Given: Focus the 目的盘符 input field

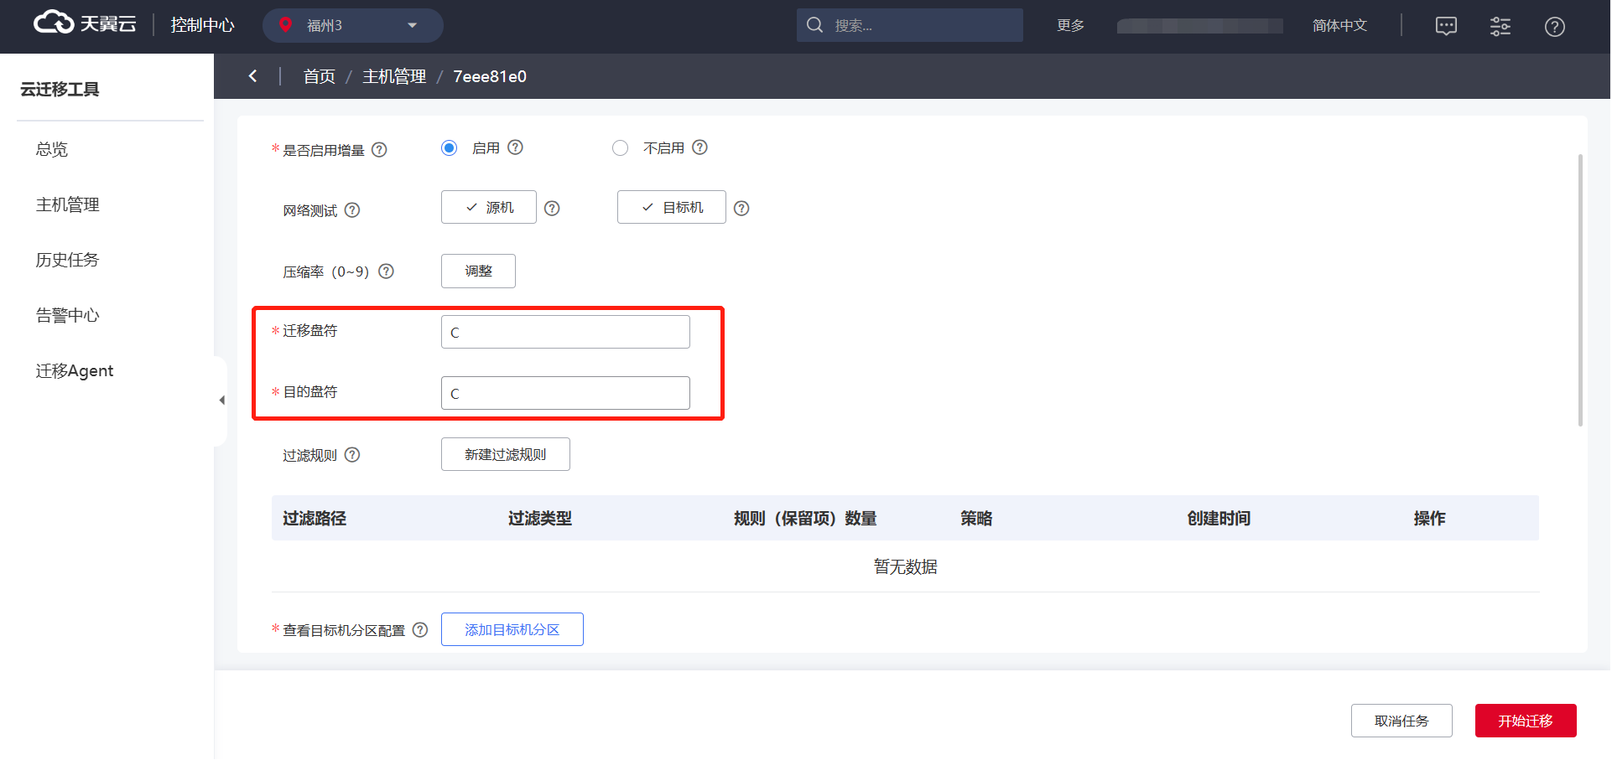Looking at the screenshot, I should [565, 393].
